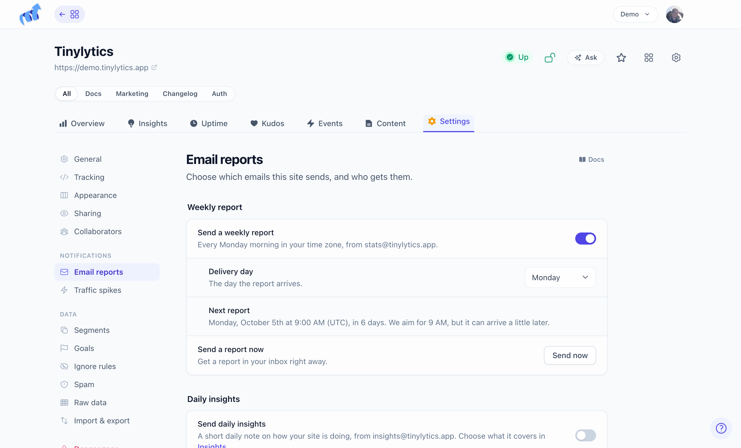Switch to the Insights tab

147,123
